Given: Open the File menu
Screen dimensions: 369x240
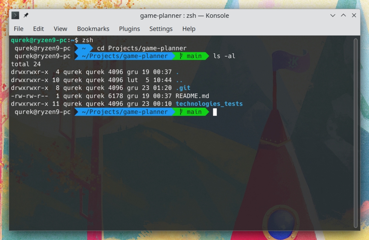Looking at the screenshot, I should pyautogui.click(x=18, y=29).
